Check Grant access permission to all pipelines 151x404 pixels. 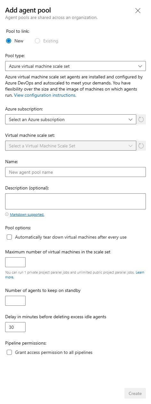coord(9,352)
